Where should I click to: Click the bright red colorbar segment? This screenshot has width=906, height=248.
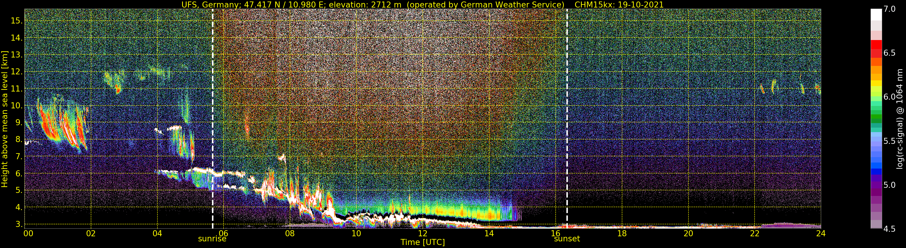[x=876, y=45]
